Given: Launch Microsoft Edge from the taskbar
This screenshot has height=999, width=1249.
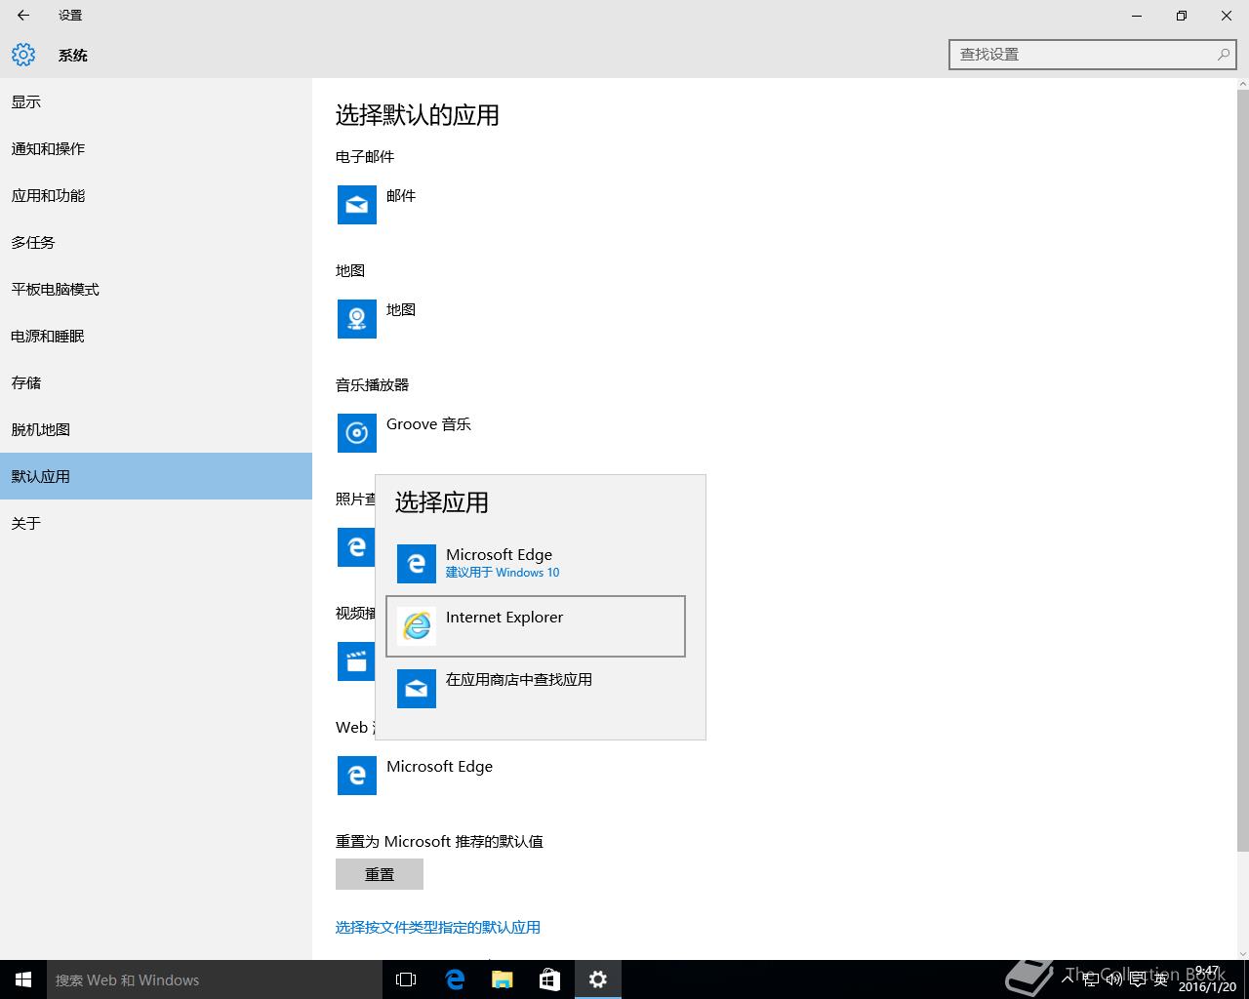Looking at the screenshot, I should (x=455, y=979).
